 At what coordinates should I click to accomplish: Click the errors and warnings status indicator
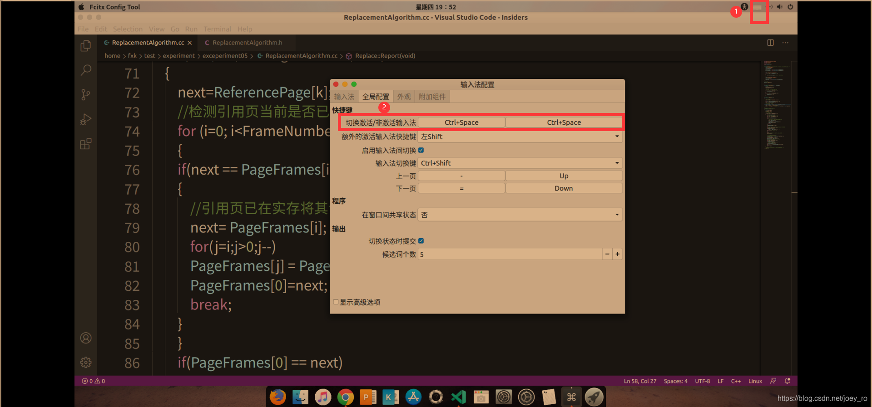94,381
